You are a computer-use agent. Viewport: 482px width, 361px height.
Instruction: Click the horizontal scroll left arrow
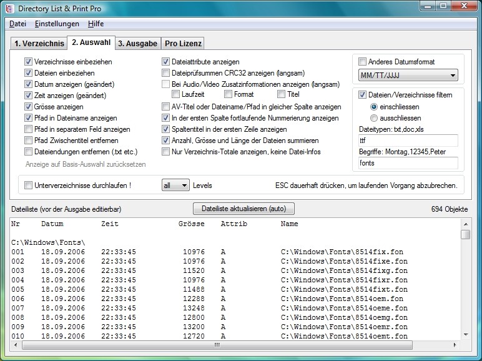pos(16,345)
